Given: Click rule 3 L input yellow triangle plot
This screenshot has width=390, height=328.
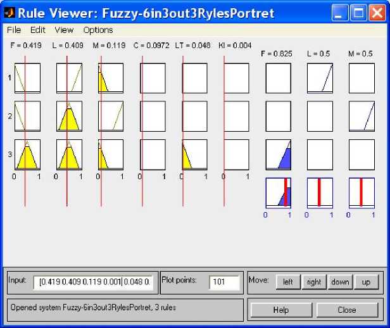Looking at the screenshot, I should click(69, 155).
